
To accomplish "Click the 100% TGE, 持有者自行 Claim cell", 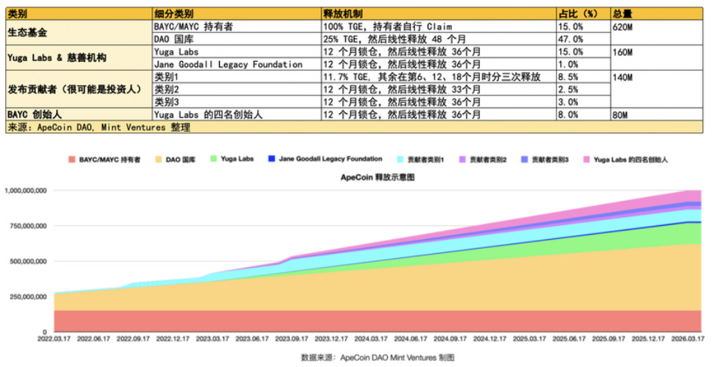I will pyautogui.click(x=439, y=26).
